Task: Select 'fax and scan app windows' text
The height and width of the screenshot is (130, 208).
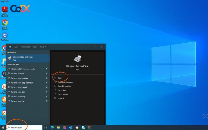Action: tap(22, 83)
